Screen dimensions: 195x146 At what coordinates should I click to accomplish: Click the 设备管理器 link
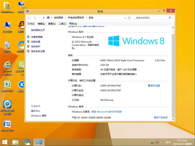tap(37, 37)
